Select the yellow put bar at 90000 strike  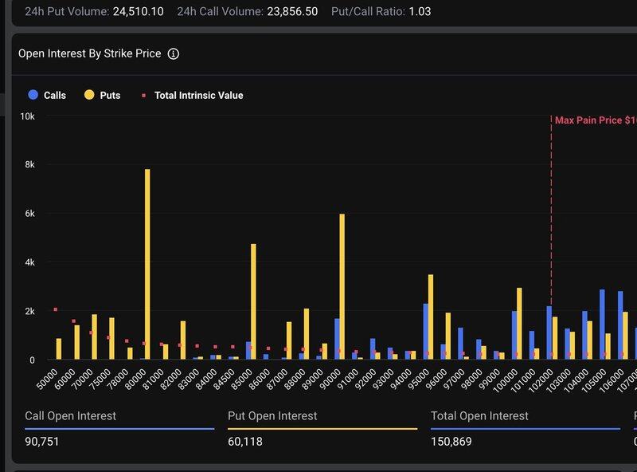coord(342,287)
